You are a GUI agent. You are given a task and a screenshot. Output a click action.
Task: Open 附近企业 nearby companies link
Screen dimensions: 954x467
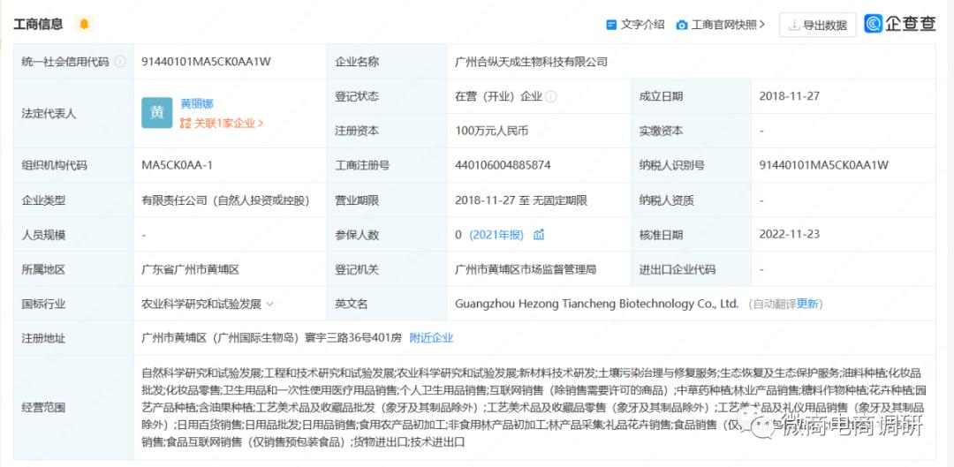point(431,338)
